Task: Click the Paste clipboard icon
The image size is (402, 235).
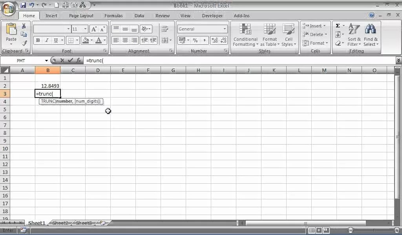Action: pos(11,30)
